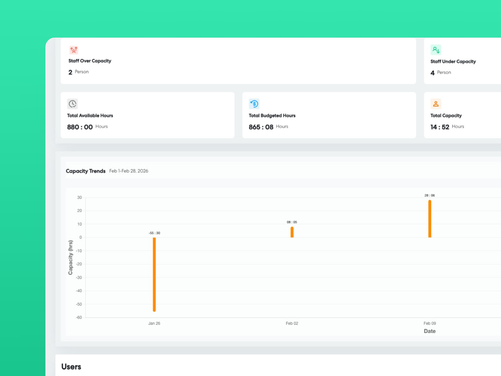501x376 pixels.
Task: Click the Capacity Trends heading
Action: (x=85, y=171)
